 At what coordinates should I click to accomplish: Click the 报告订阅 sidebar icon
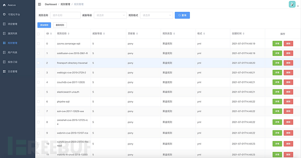(4, 62)
